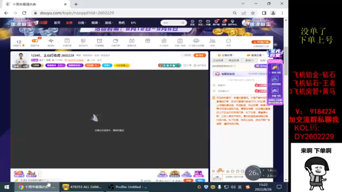Click the search magnifier icon in Douyu
Image resolution: width=342 pixels, height=192 pixels.
183,23
